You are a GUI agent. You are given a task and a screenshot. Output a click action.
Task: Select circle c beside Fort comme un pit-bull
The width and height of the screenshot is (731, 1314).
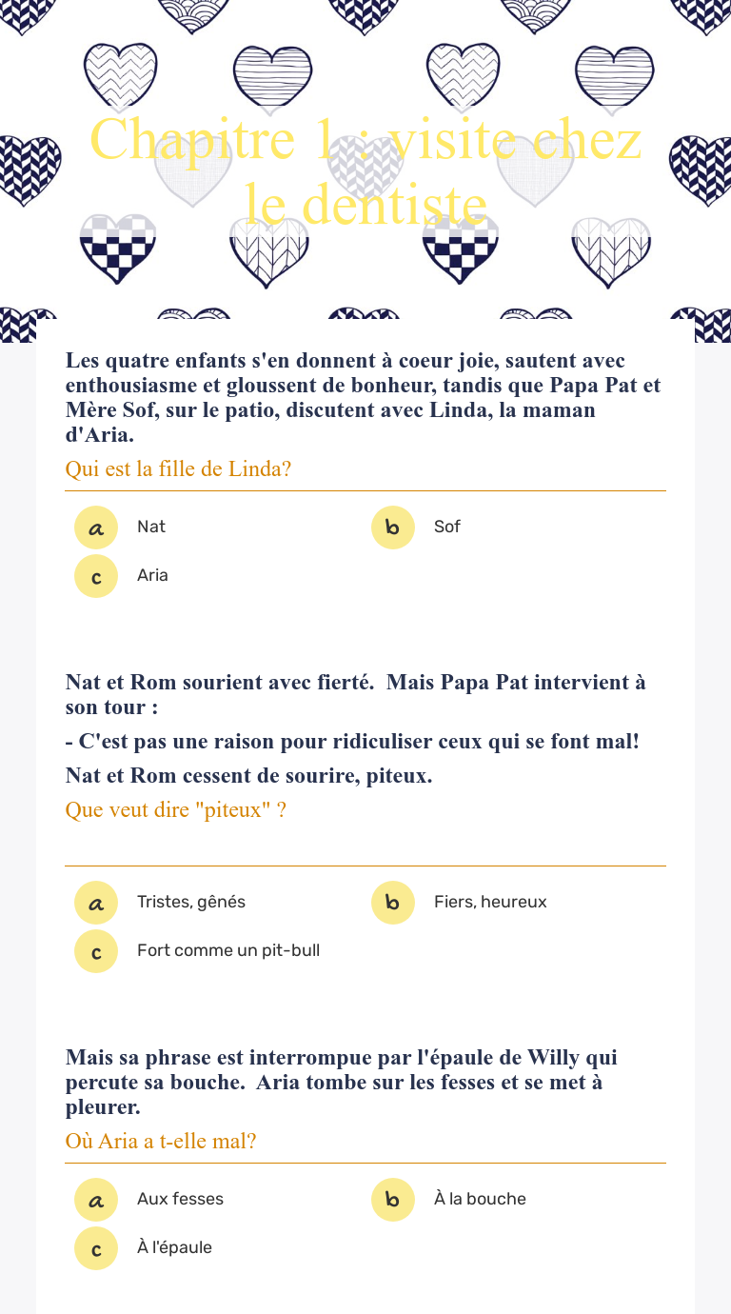pyautogui.click(x=96, y=951)
